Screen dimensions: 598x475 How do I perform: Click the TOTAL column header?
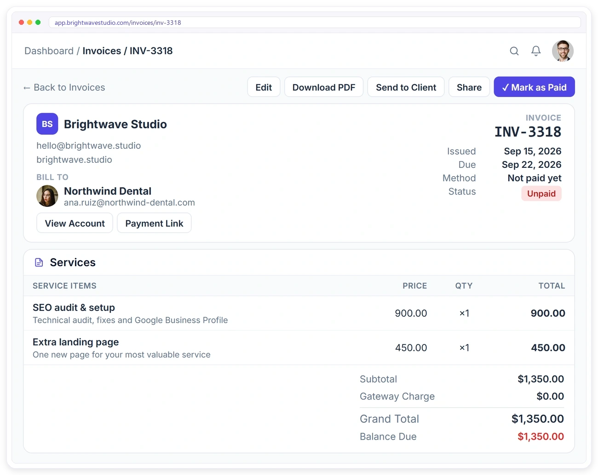552,286
